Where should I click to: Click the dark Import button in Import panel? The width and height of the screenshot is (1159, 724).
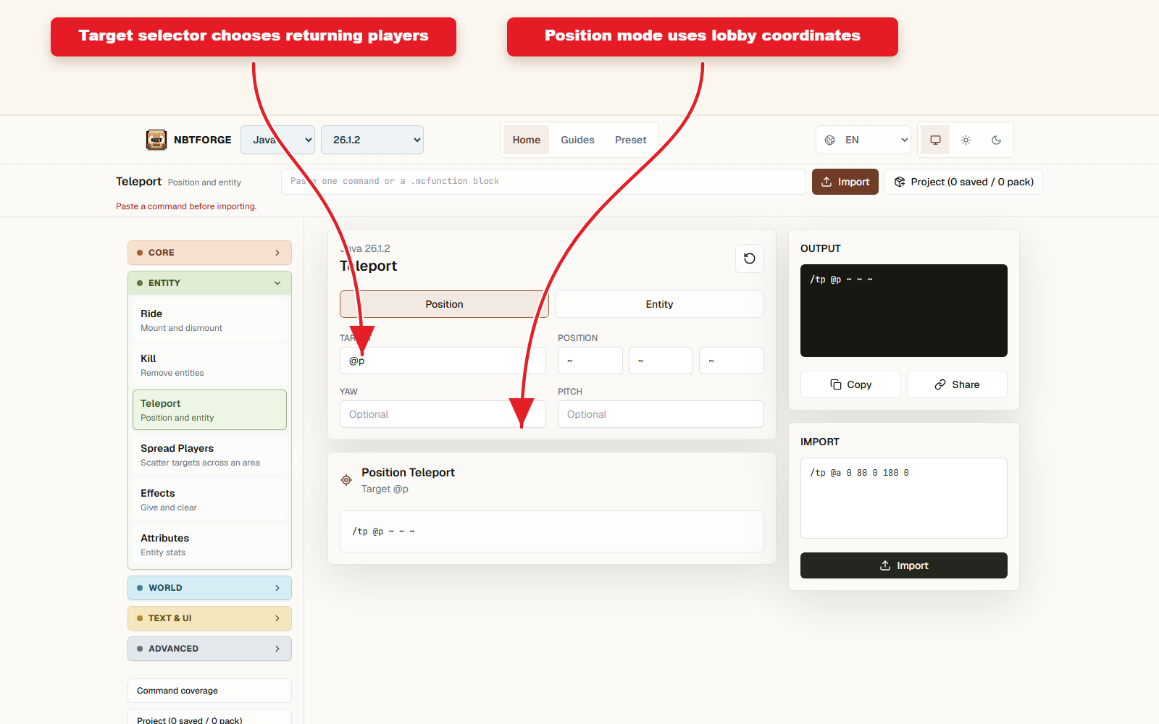(x=904, y=565)
